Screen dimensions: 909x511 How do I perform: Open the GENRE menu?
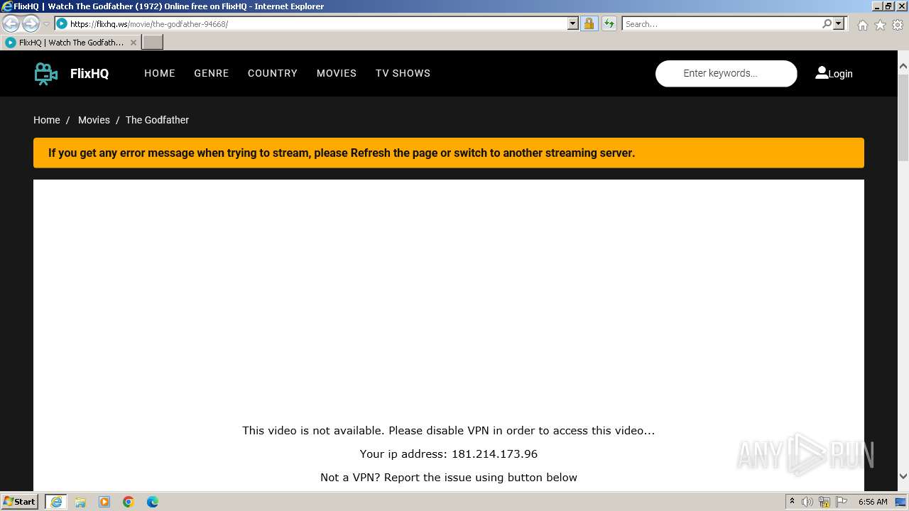[x=212, y=73]
